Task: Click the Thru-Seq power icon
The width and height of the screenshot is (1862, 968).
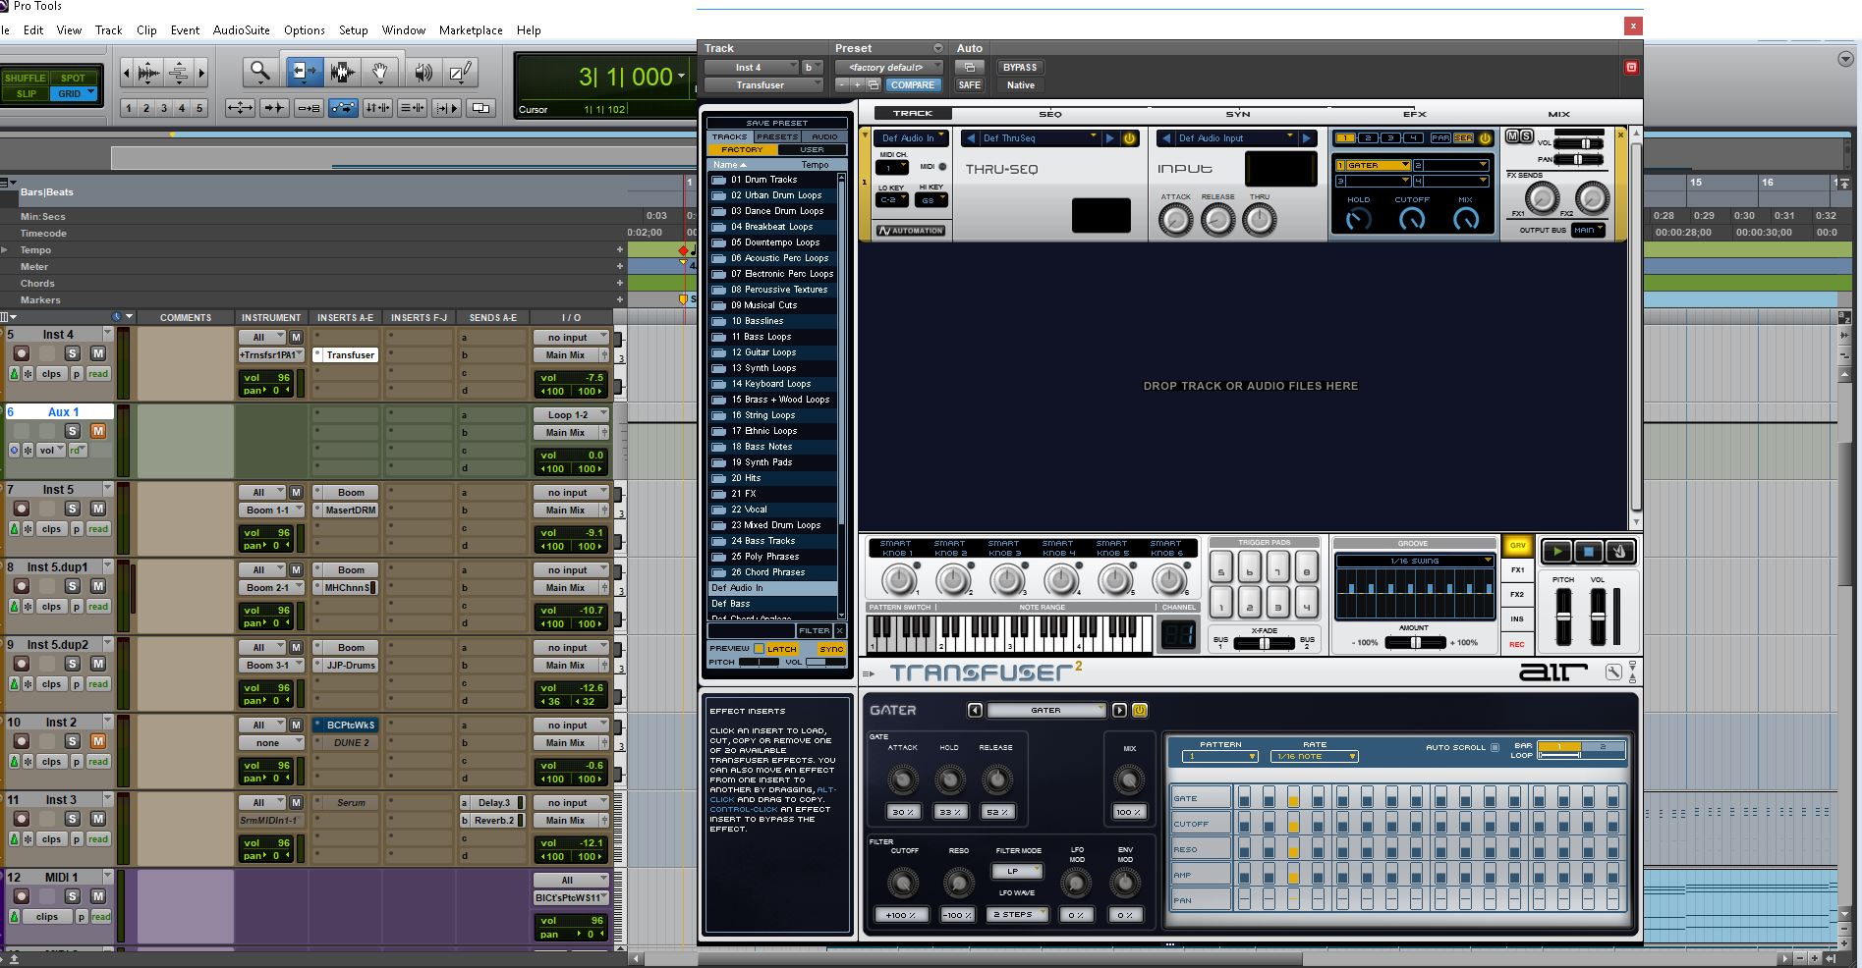Action: click(x=1130, y=138)
